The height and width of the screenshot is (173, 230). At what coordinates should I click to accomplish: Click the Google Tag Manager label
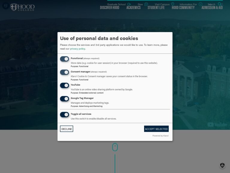click(82, 98)
